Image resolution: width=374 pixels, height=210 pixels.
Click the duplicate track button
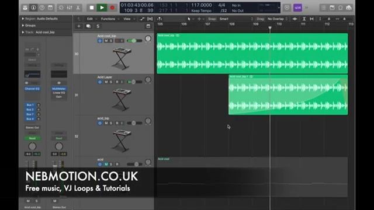pyautogui.click(x=88, y=26)
